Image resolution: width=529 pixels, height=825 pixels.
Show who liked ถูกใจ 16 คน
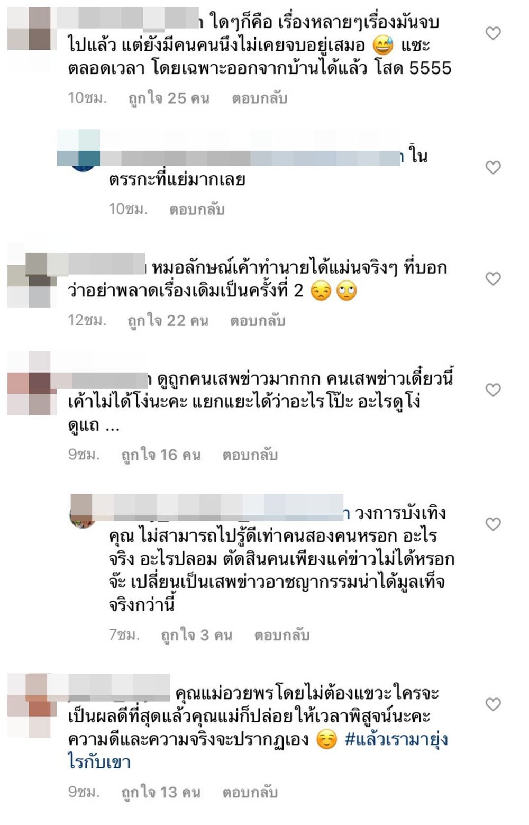point(161,455)
